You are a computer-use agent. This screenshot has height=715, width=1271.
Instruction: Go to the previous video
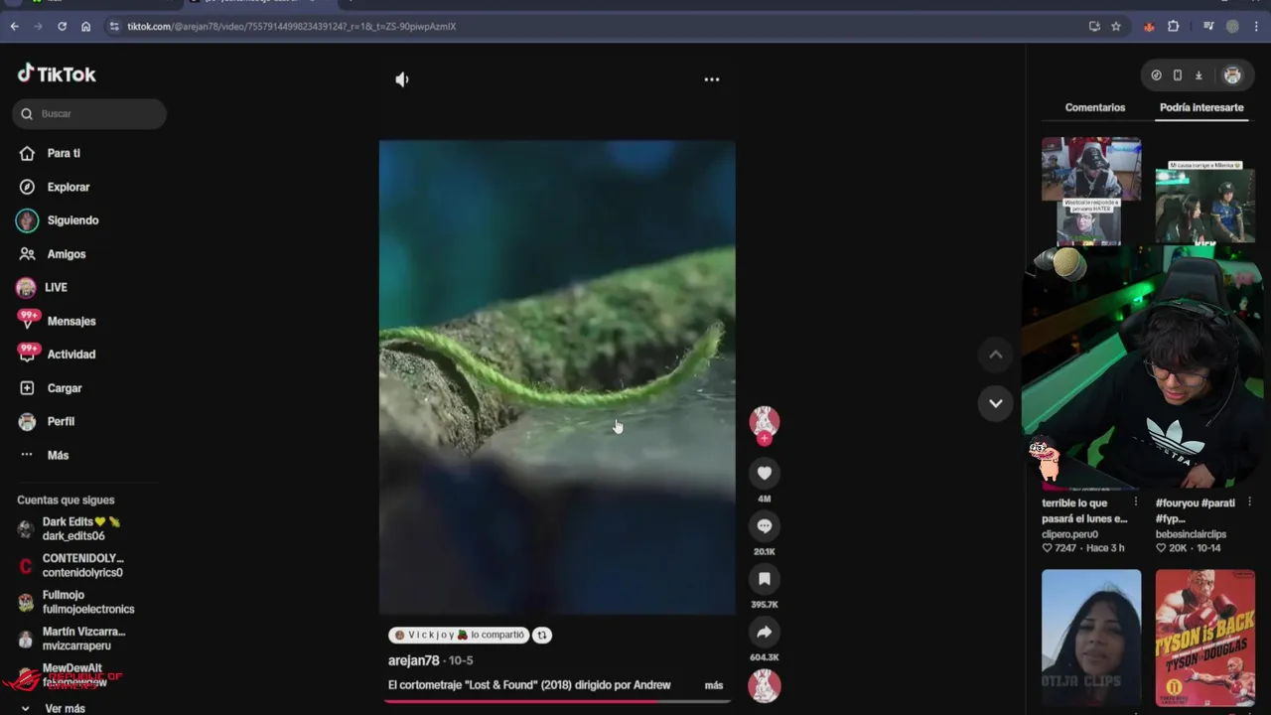(x=995, y=355)
